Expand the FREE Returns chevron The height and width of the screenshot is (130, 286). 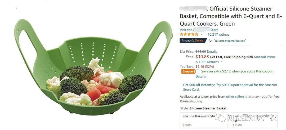coord(221,62)
